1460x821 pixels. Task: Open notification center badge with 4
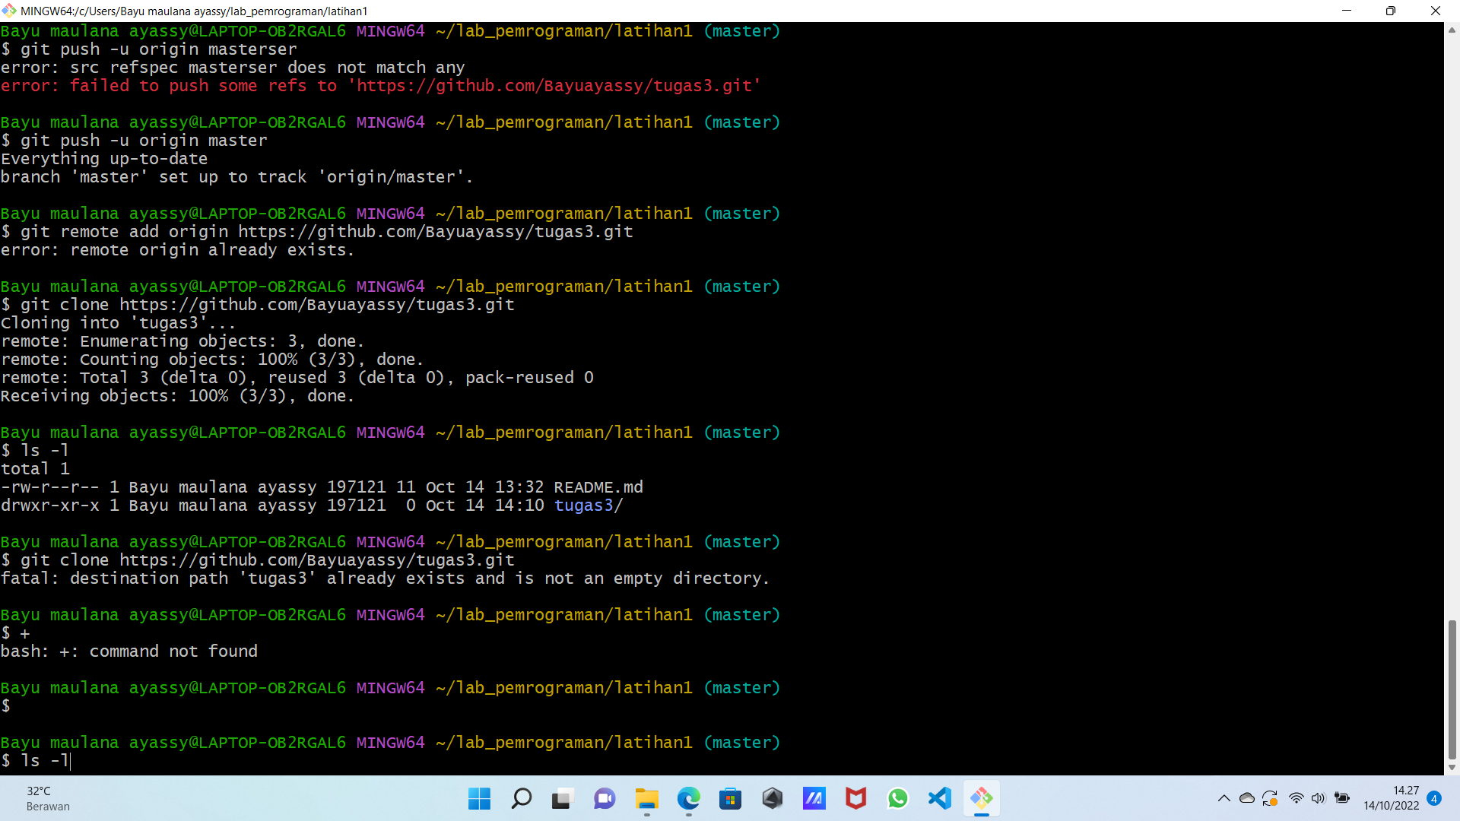pyautogui.click(x=1434, y=798)
